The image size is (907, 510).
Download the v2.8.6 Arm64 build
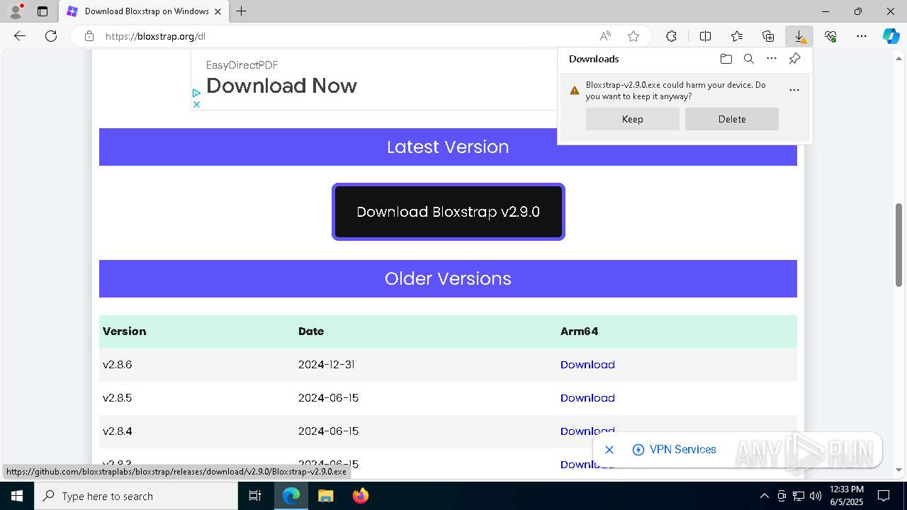point(587,365)
